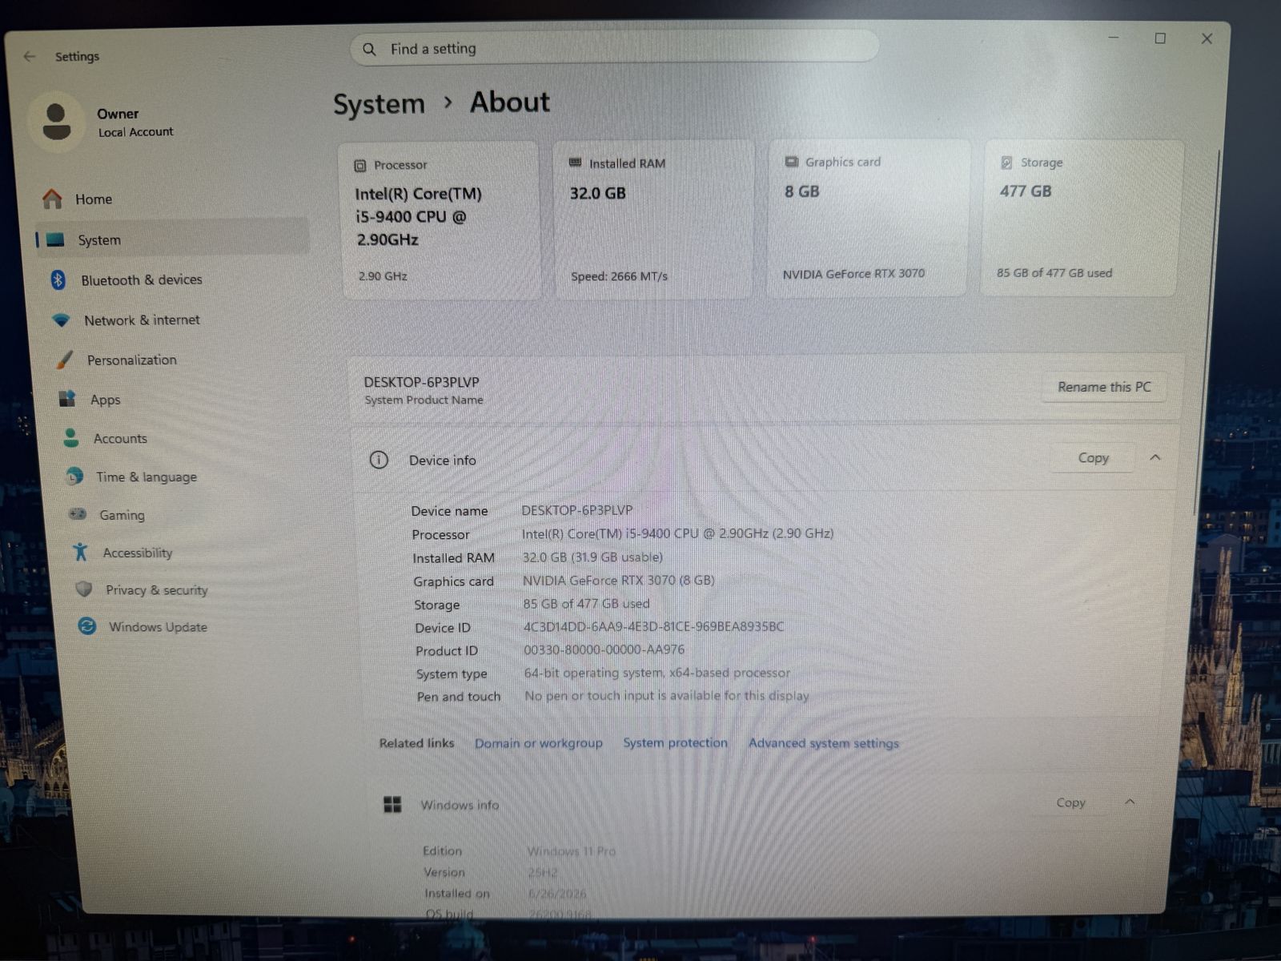The width and height of the screenshot is (1281, 961).
Task: Click the Installed RAM icon
Action: click(x=575, y=163)
